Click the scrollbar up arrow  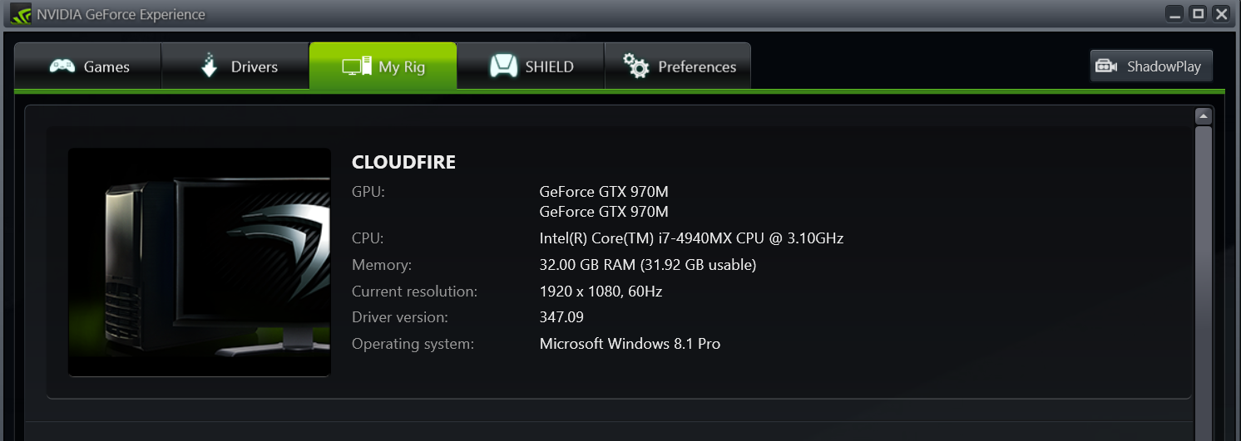click(1203, 116)
